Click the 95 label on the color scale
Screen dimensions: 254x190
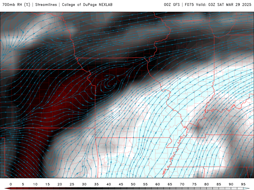[x=243, y=184]
